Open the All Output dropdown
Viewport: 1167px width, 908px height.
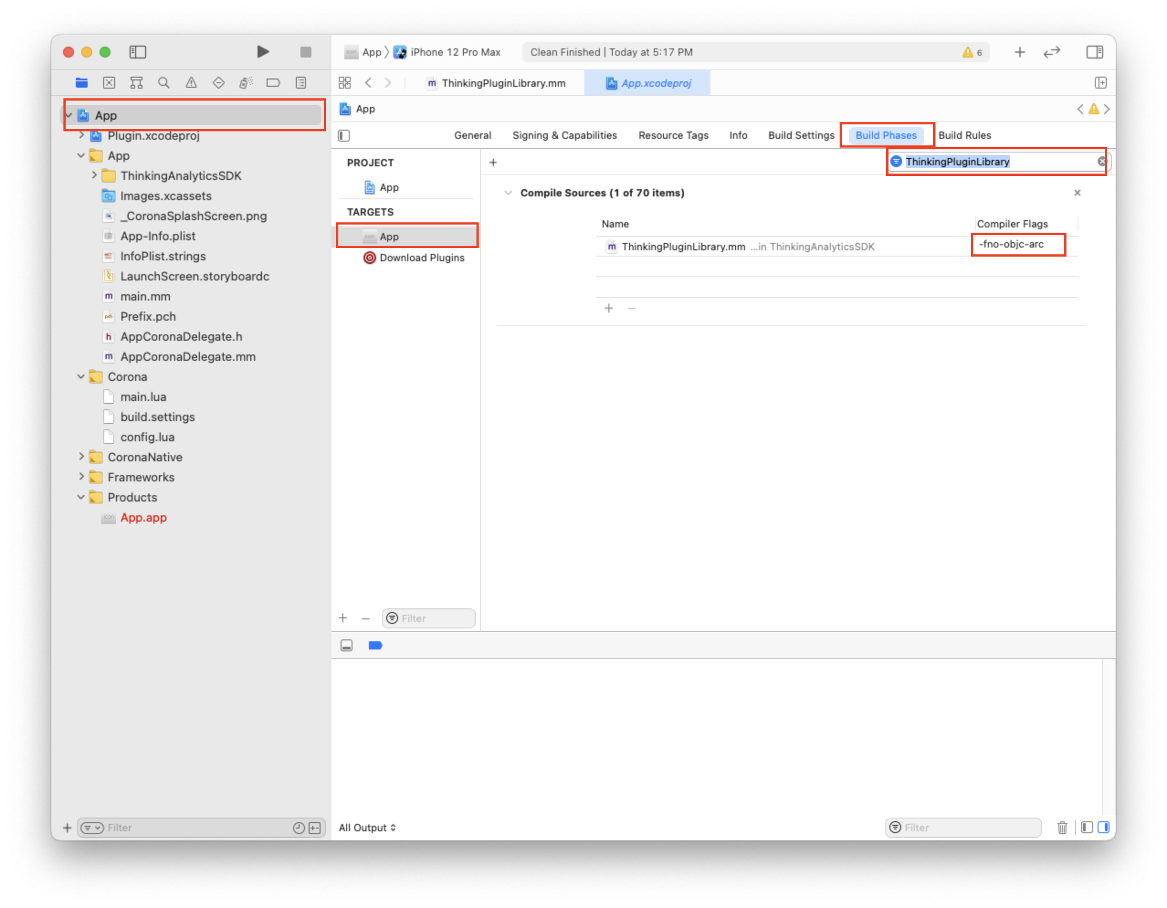[x=368, y=827]
